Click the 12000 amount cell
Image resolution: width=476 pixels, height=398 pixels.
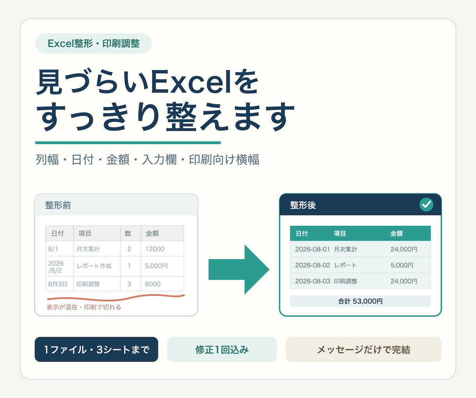(x=162, y=249)
